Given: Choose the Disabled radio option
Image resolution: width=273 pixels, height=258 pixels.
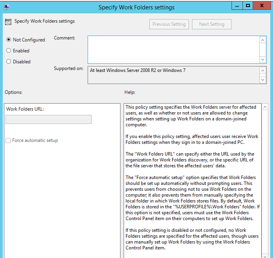Looking at the screenshot, I should (x=9, y=62).
